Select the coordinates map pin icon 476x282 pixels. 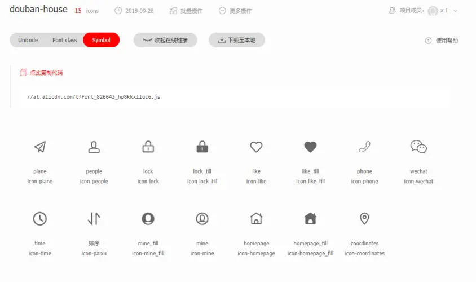coord(364,219)
